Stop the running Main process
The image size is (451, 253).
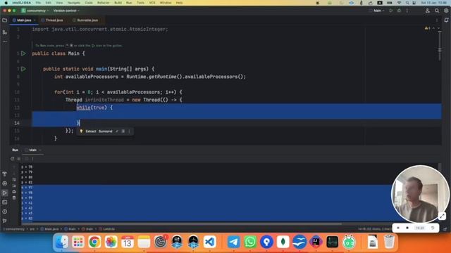click(x=19, y=159)
